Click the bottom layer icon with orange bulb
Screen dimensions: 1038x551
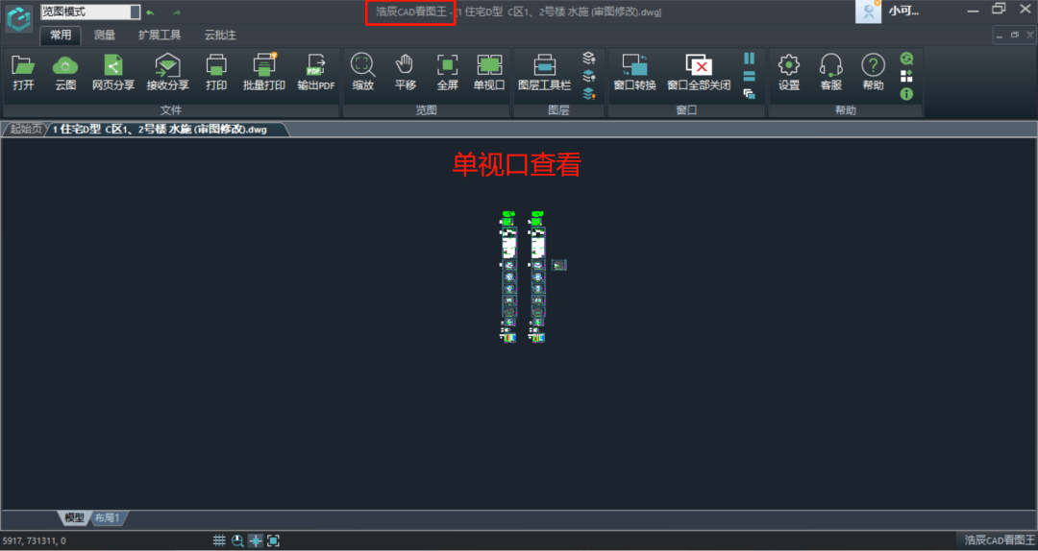pos(588,94)
